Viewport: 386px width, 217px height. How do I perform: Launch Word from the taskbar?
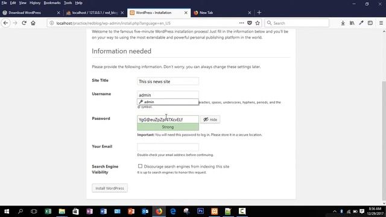tap(103, 212)
